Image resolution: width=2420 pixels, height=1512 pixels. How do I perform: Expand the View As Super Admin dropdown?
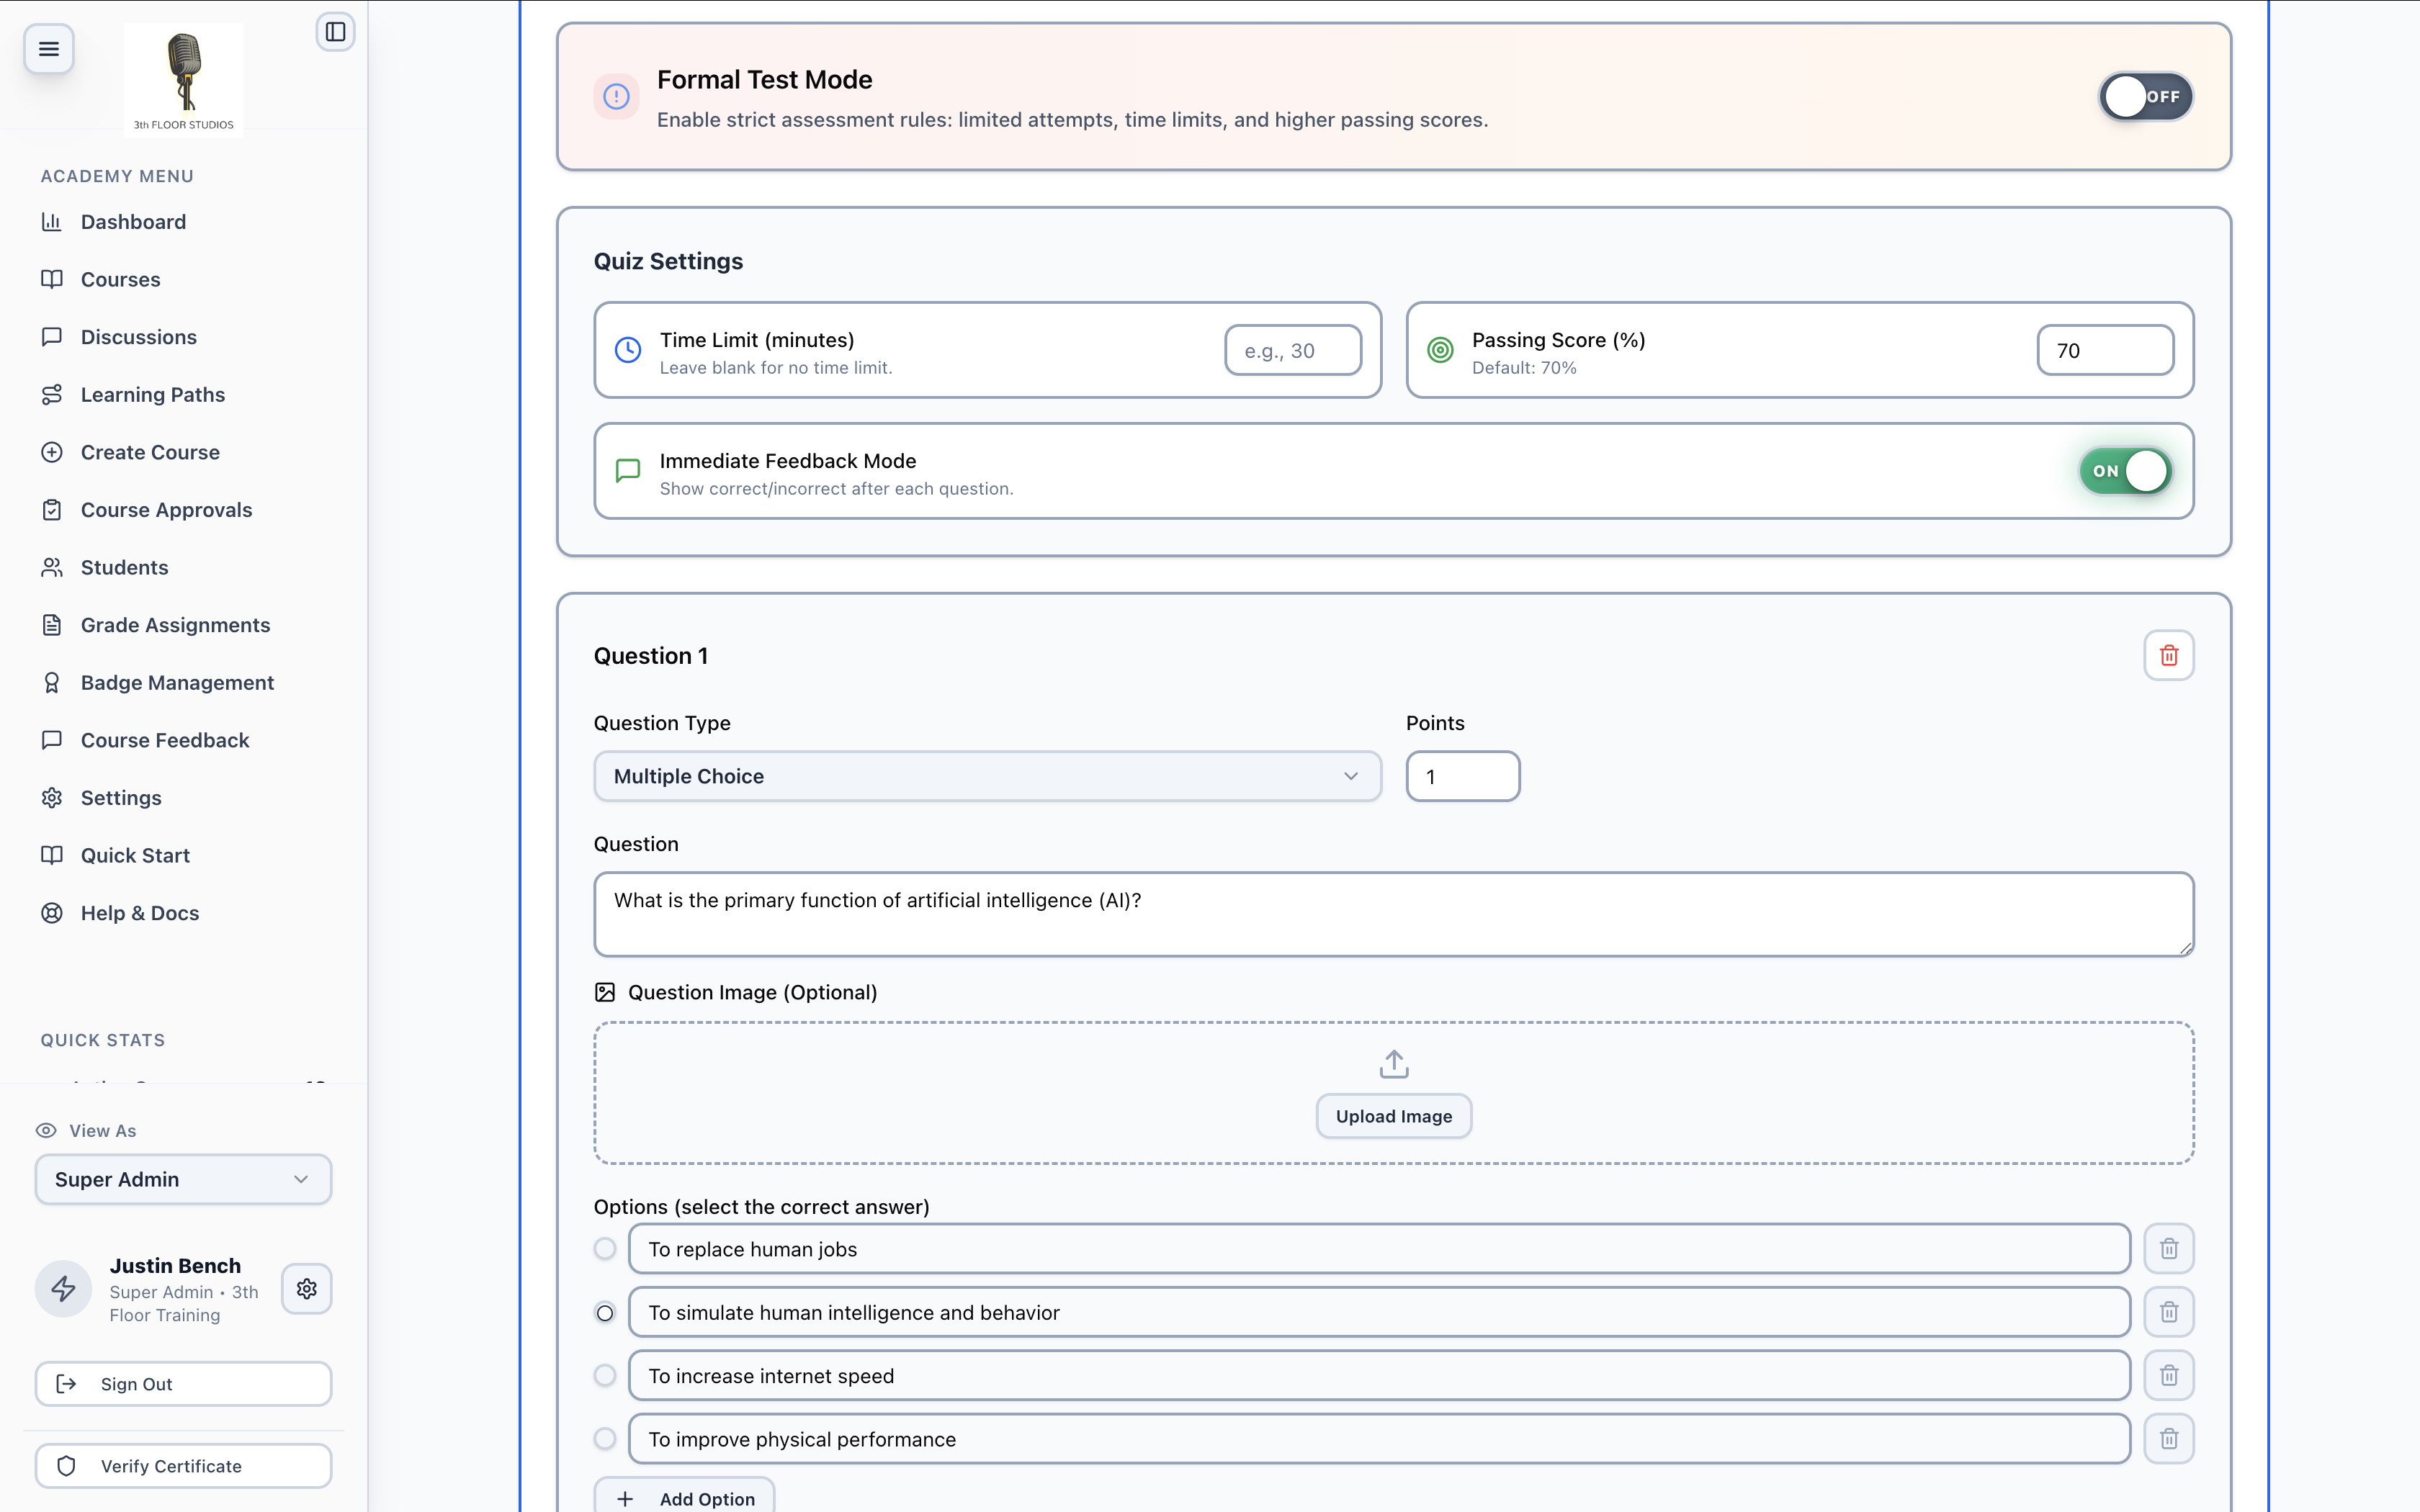pyautogui.click(x=183, y=1180)
